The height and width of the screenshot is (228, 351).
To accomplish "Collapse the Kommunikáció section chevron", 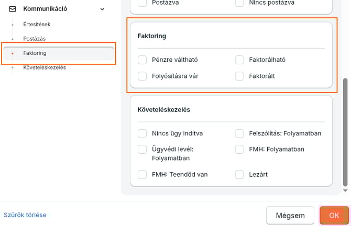I will 102,9.
